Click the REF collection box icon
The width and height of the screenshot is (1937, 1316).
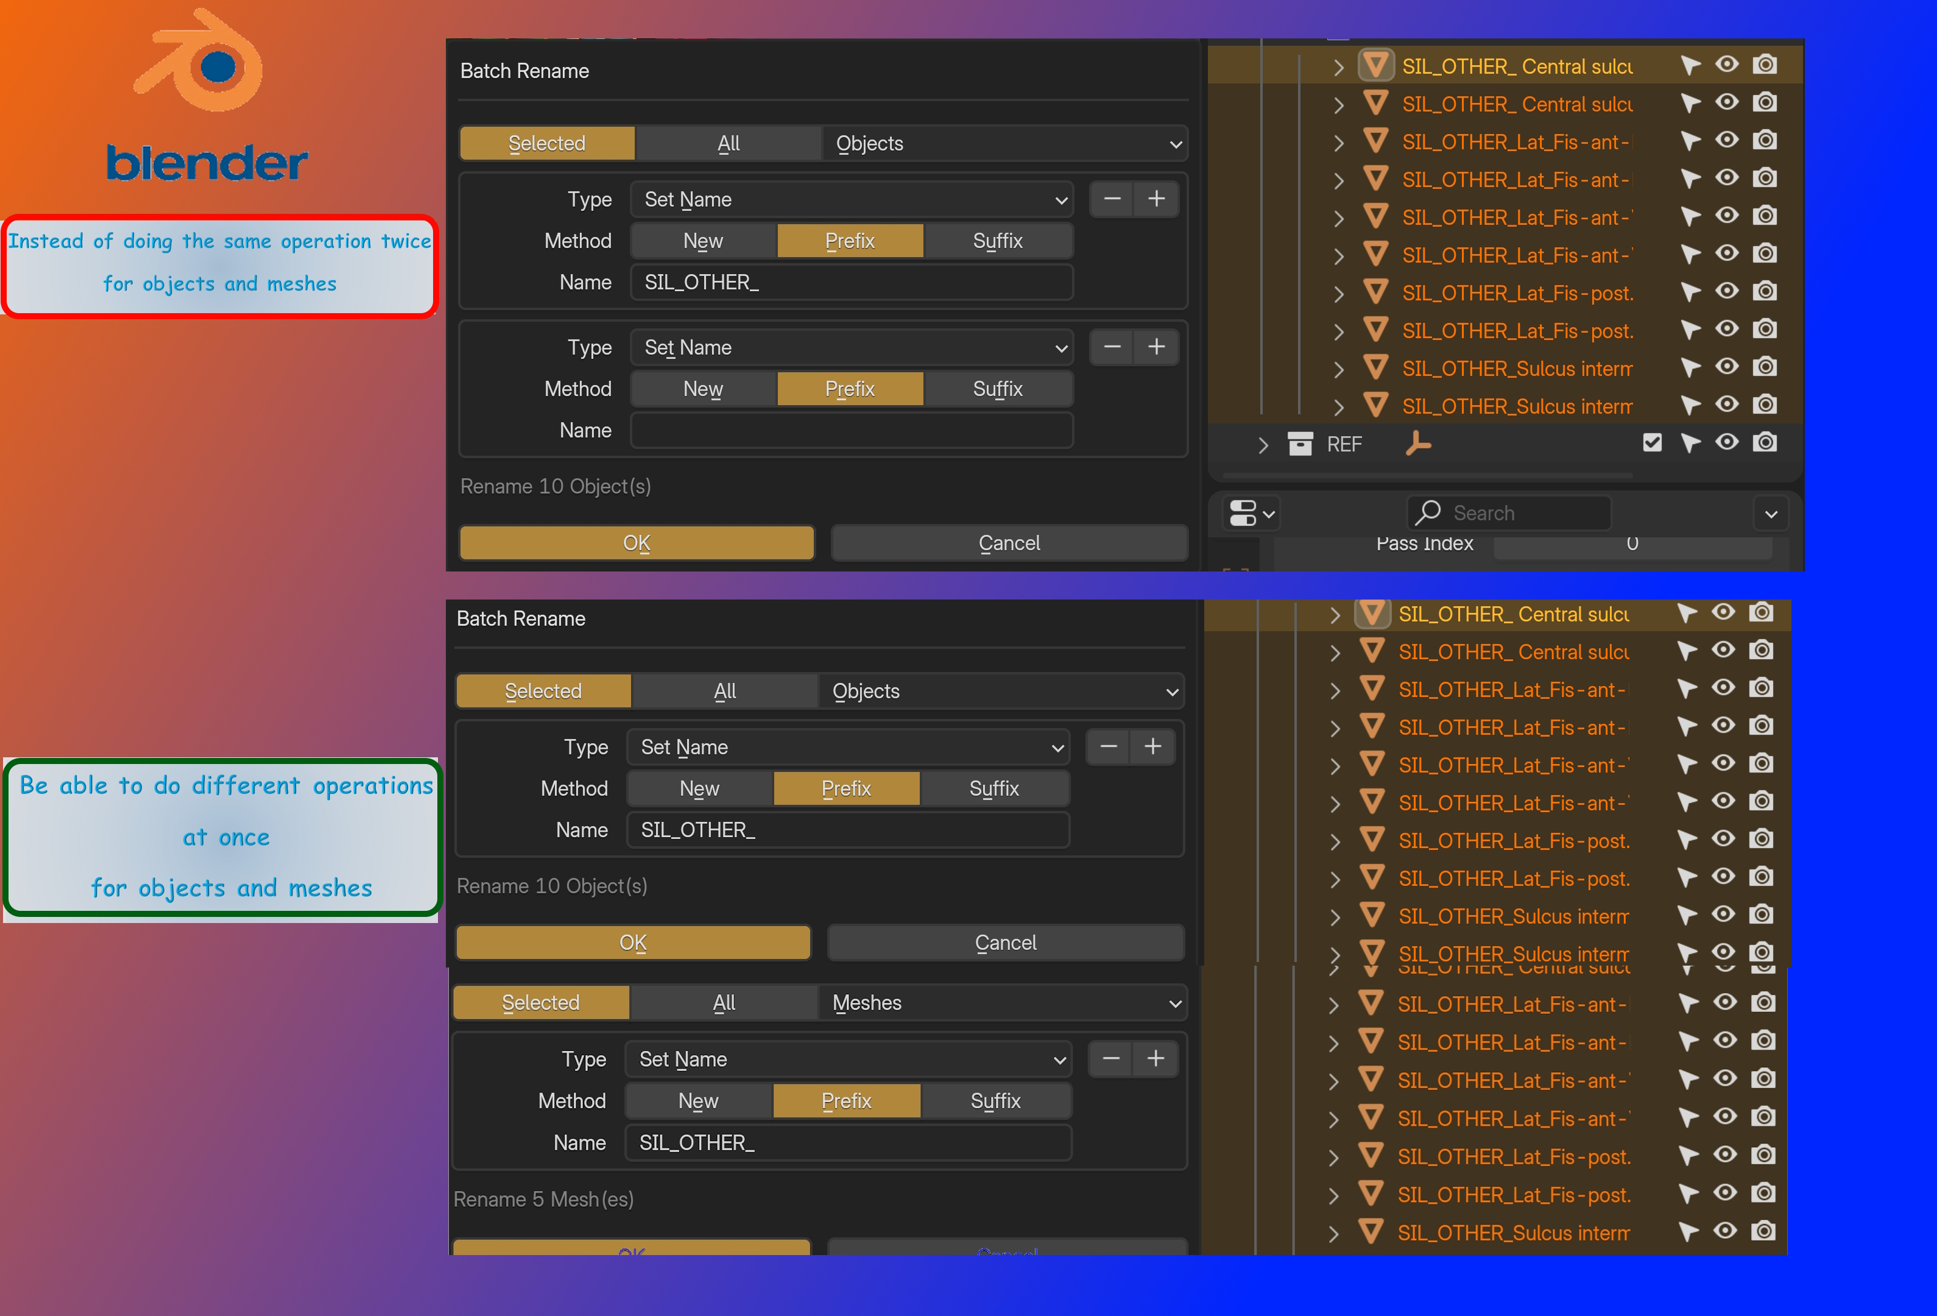1299,444
